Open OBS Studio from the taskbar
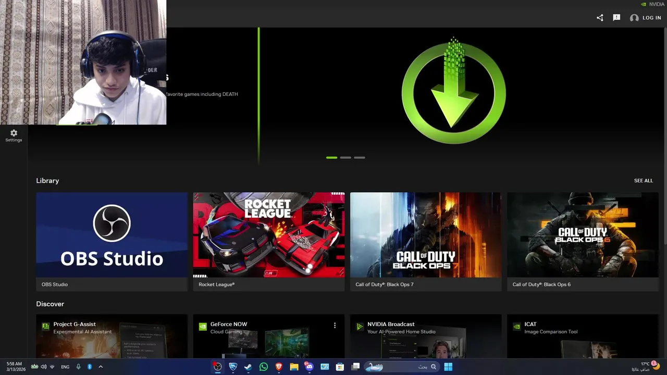 coord(218,367)
